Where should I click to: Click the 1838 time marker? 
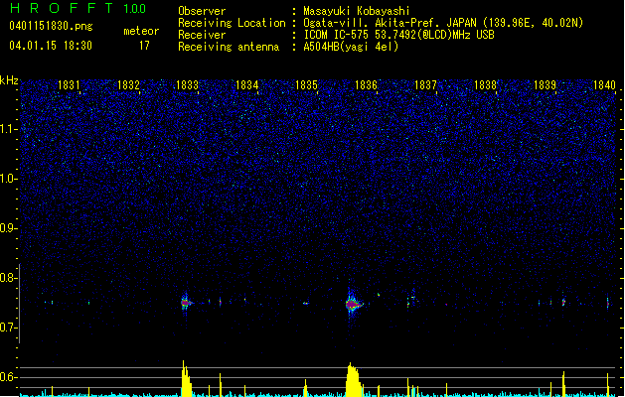click(x=485, y=85)
